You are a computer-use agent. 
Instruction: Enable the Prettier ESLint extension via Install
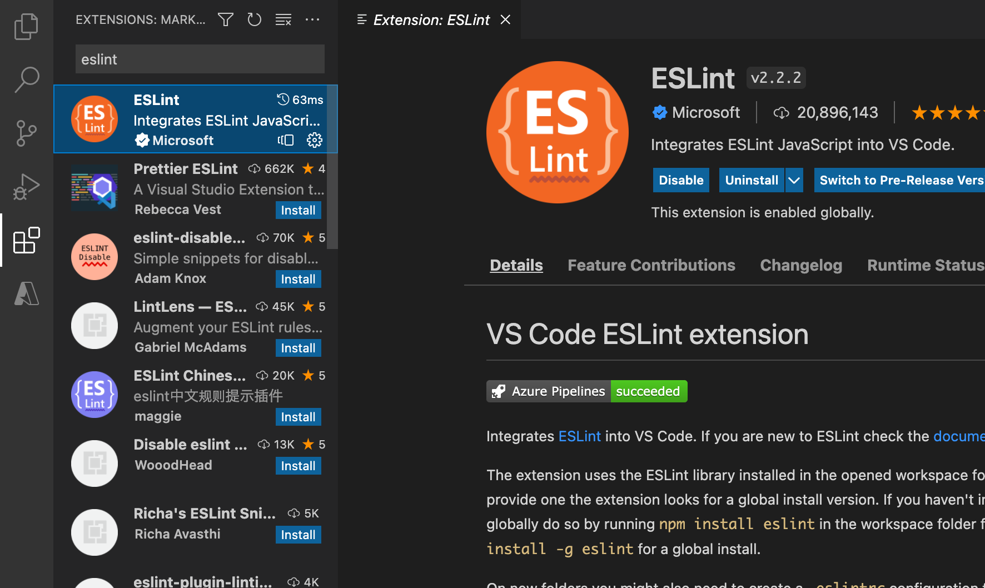click(298, 210)
